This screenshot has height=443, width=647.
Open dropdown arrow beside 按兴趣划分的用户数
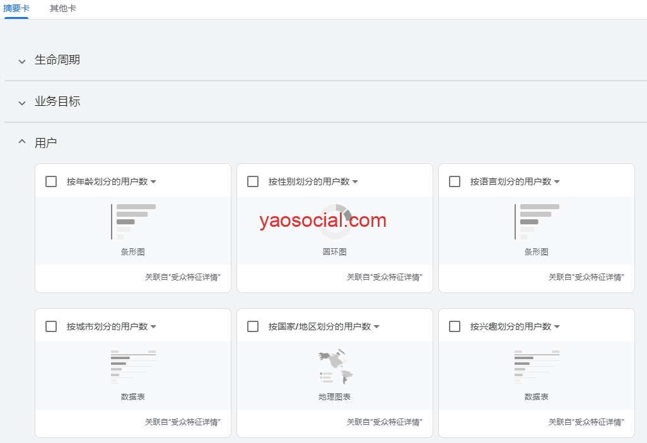pyautogui.click(x=557, y=327)
